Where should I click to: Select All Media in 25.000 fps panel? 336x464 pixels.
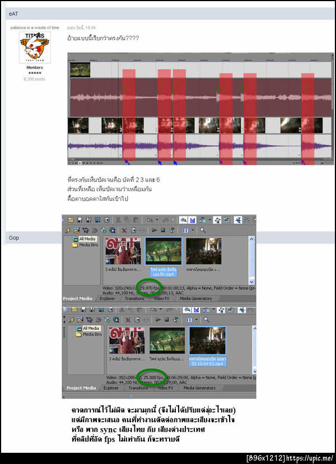(91, 328)
